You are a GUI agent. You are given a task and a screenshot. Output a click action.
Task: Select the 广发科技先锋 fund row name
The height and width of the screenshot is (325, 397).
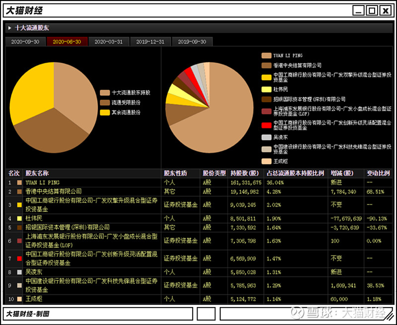pyautogui.click(x=91, y=285)
